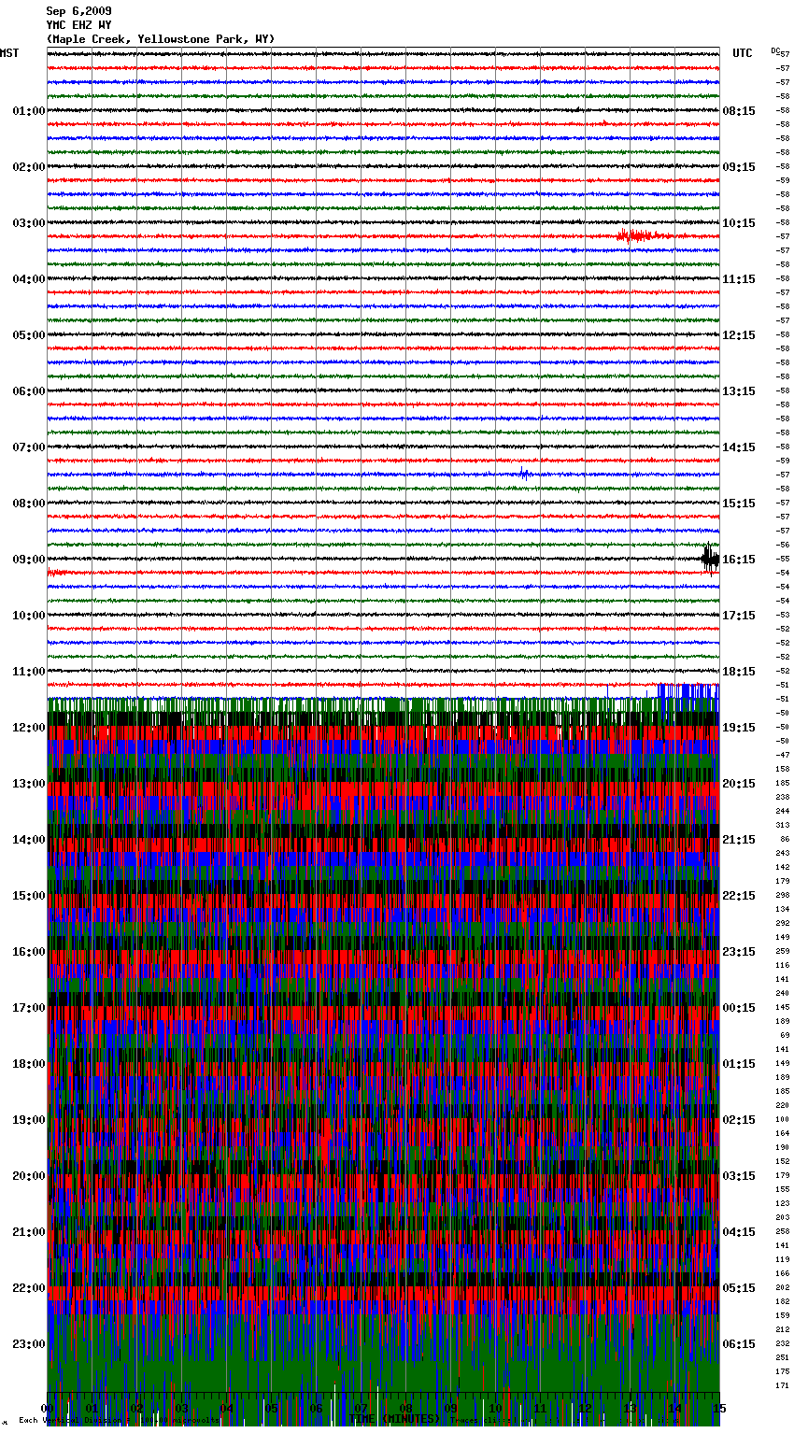The image size is (794, 1433).
Task: Select the "01:00" MST hour label
Action: (x=29, y=111)
